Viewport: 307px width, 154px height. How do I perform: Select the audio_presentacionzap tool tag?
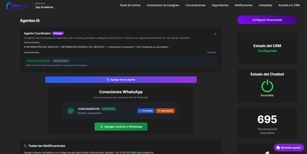(x=38, y=61)
